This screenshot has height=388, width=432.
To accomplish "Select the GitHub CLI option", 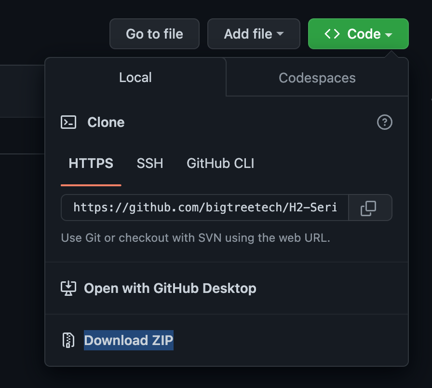I will click(x=220, y=163).
